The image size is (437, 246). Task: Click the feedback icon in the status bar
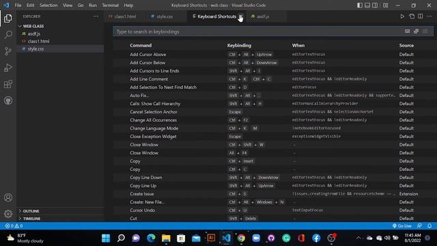coord(419,226)
